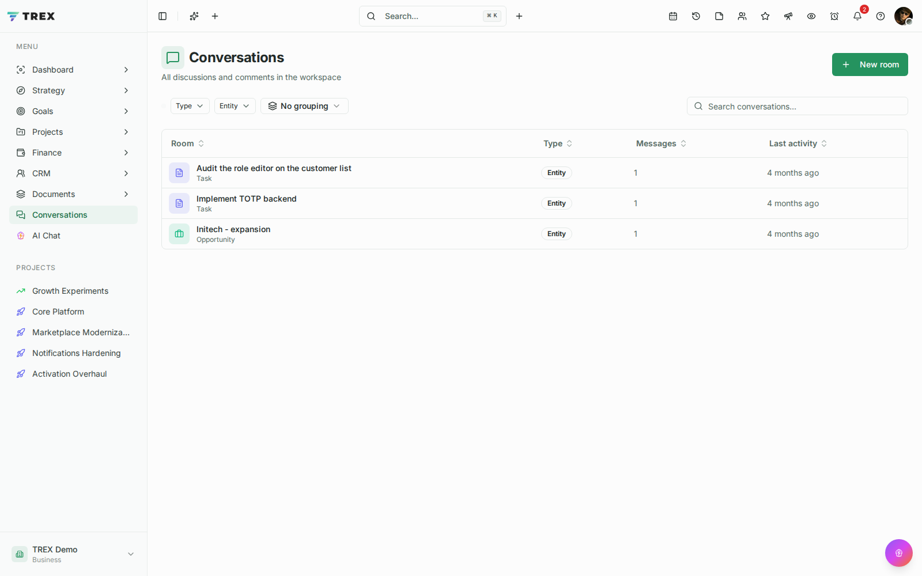This screenshot has width=922, height=576.
Task: Click the New room button
Action: pyautogui.click(x=870, y=65)
